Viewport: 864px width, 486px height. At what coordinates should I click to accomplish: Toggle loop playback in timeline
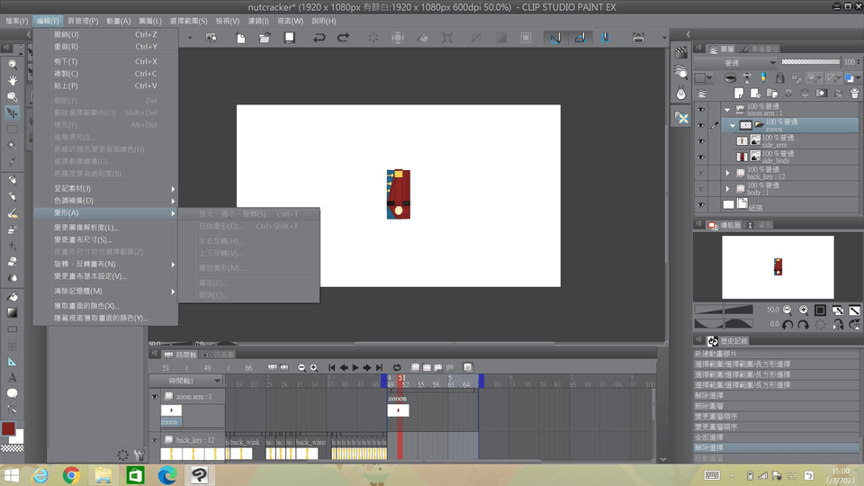pyautogui.click(x=396, y=367)
